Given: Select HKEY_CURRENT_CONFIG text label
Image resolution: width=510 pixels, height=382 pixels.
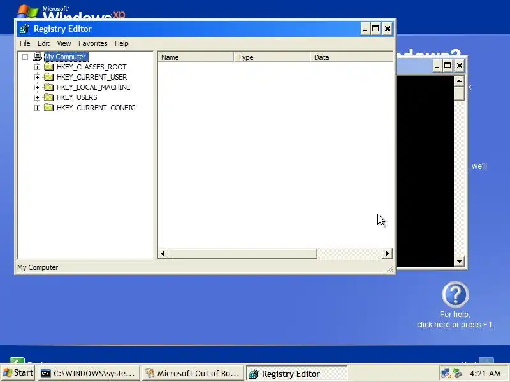Looking at the screenshot, I should [96, 108].
